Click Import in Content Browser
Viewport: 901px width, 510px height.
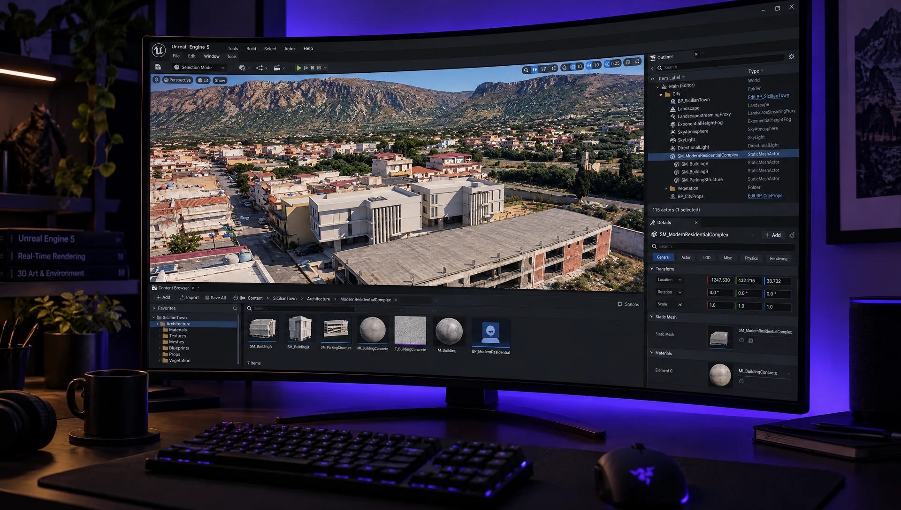[190, 297]
